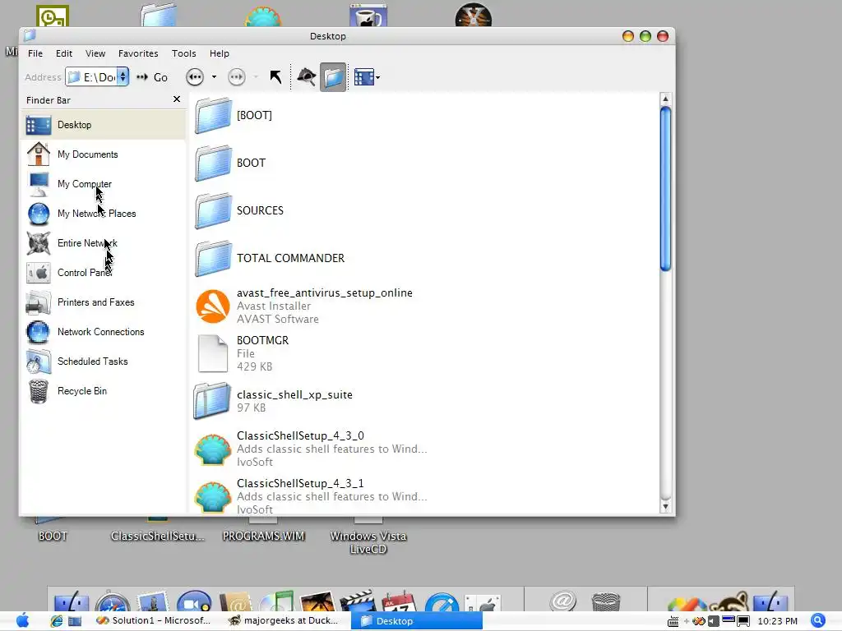842x631 pixels.
Task: Click the Up one level arrow icon
Action: tap(275, 77)
